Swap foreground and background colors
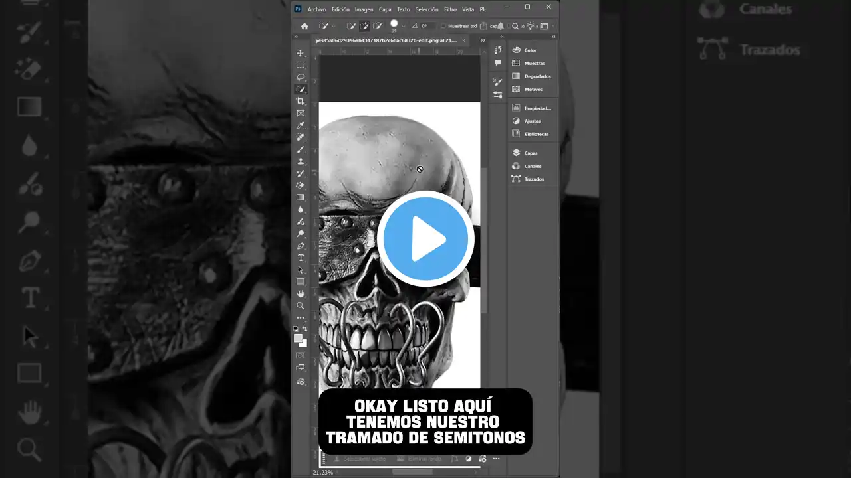Viewport: 851px width, 478px height. (304, 329)
